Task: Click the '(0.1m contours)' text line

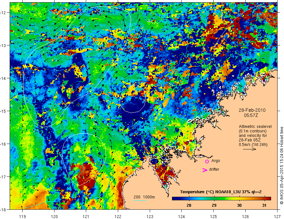Action: pos(253,131)
